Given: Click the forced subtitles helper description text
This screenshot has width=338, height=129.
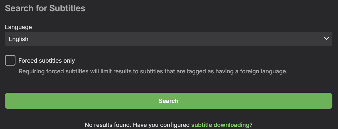Looking at the screenshot, I should (x=153, y=71).
